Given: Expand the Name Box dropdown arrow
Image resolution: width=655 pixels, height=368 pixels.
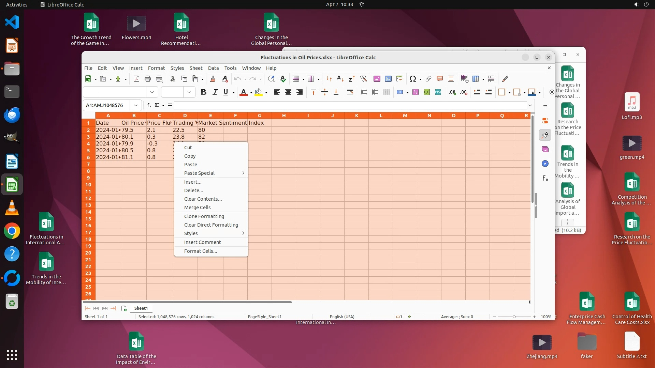Looking at the screenshot, I should click(x=136, y=105).
